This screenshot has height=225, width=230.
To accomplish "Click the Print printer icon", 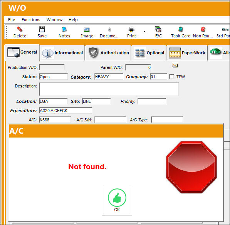I will 131,30.
